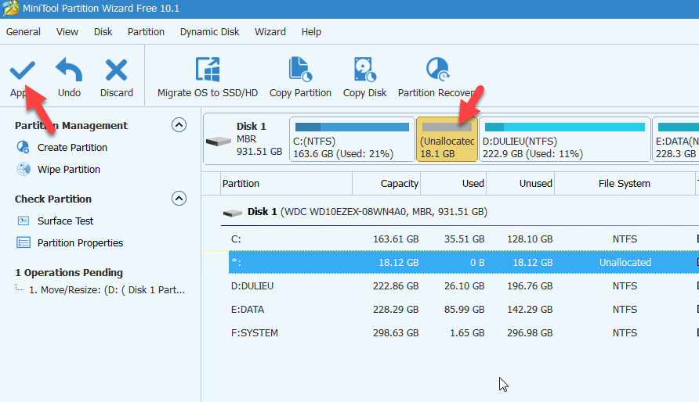Open the Dynamic Disk menu

pyautogui.click(x=209, y=32)
